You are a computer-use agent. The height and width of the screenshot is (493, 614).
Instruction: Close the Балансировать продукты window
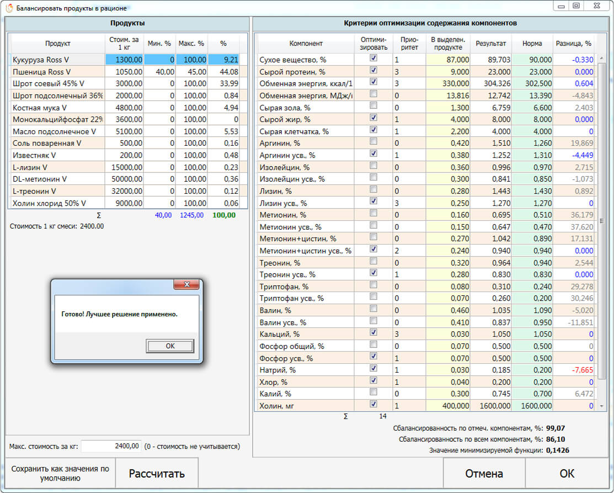597,6
